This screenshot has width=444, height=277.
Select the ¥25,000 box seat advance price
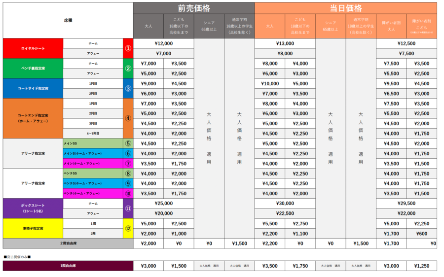[x=163, y=204]
